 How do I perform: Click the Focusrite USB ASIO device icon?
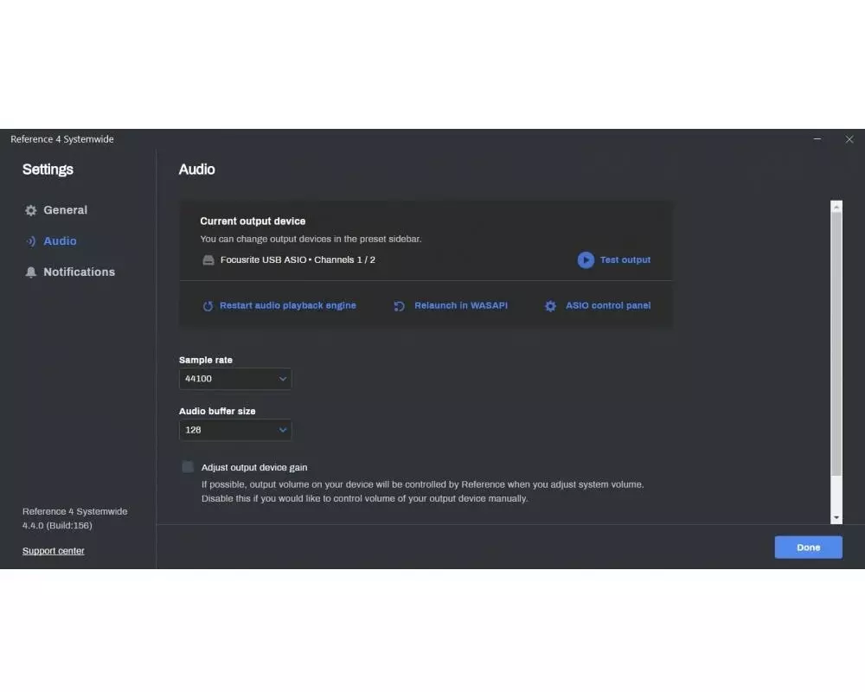[208, 260]
